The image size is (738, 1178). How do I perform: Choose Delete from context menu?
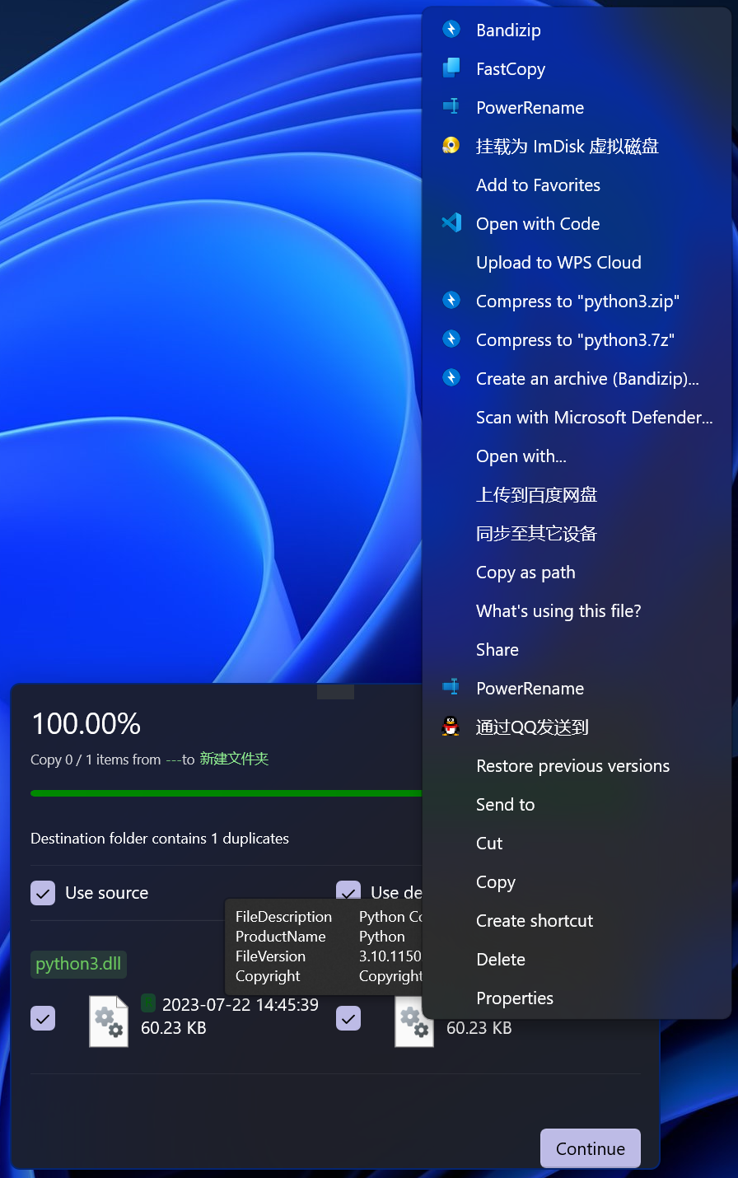577,959
